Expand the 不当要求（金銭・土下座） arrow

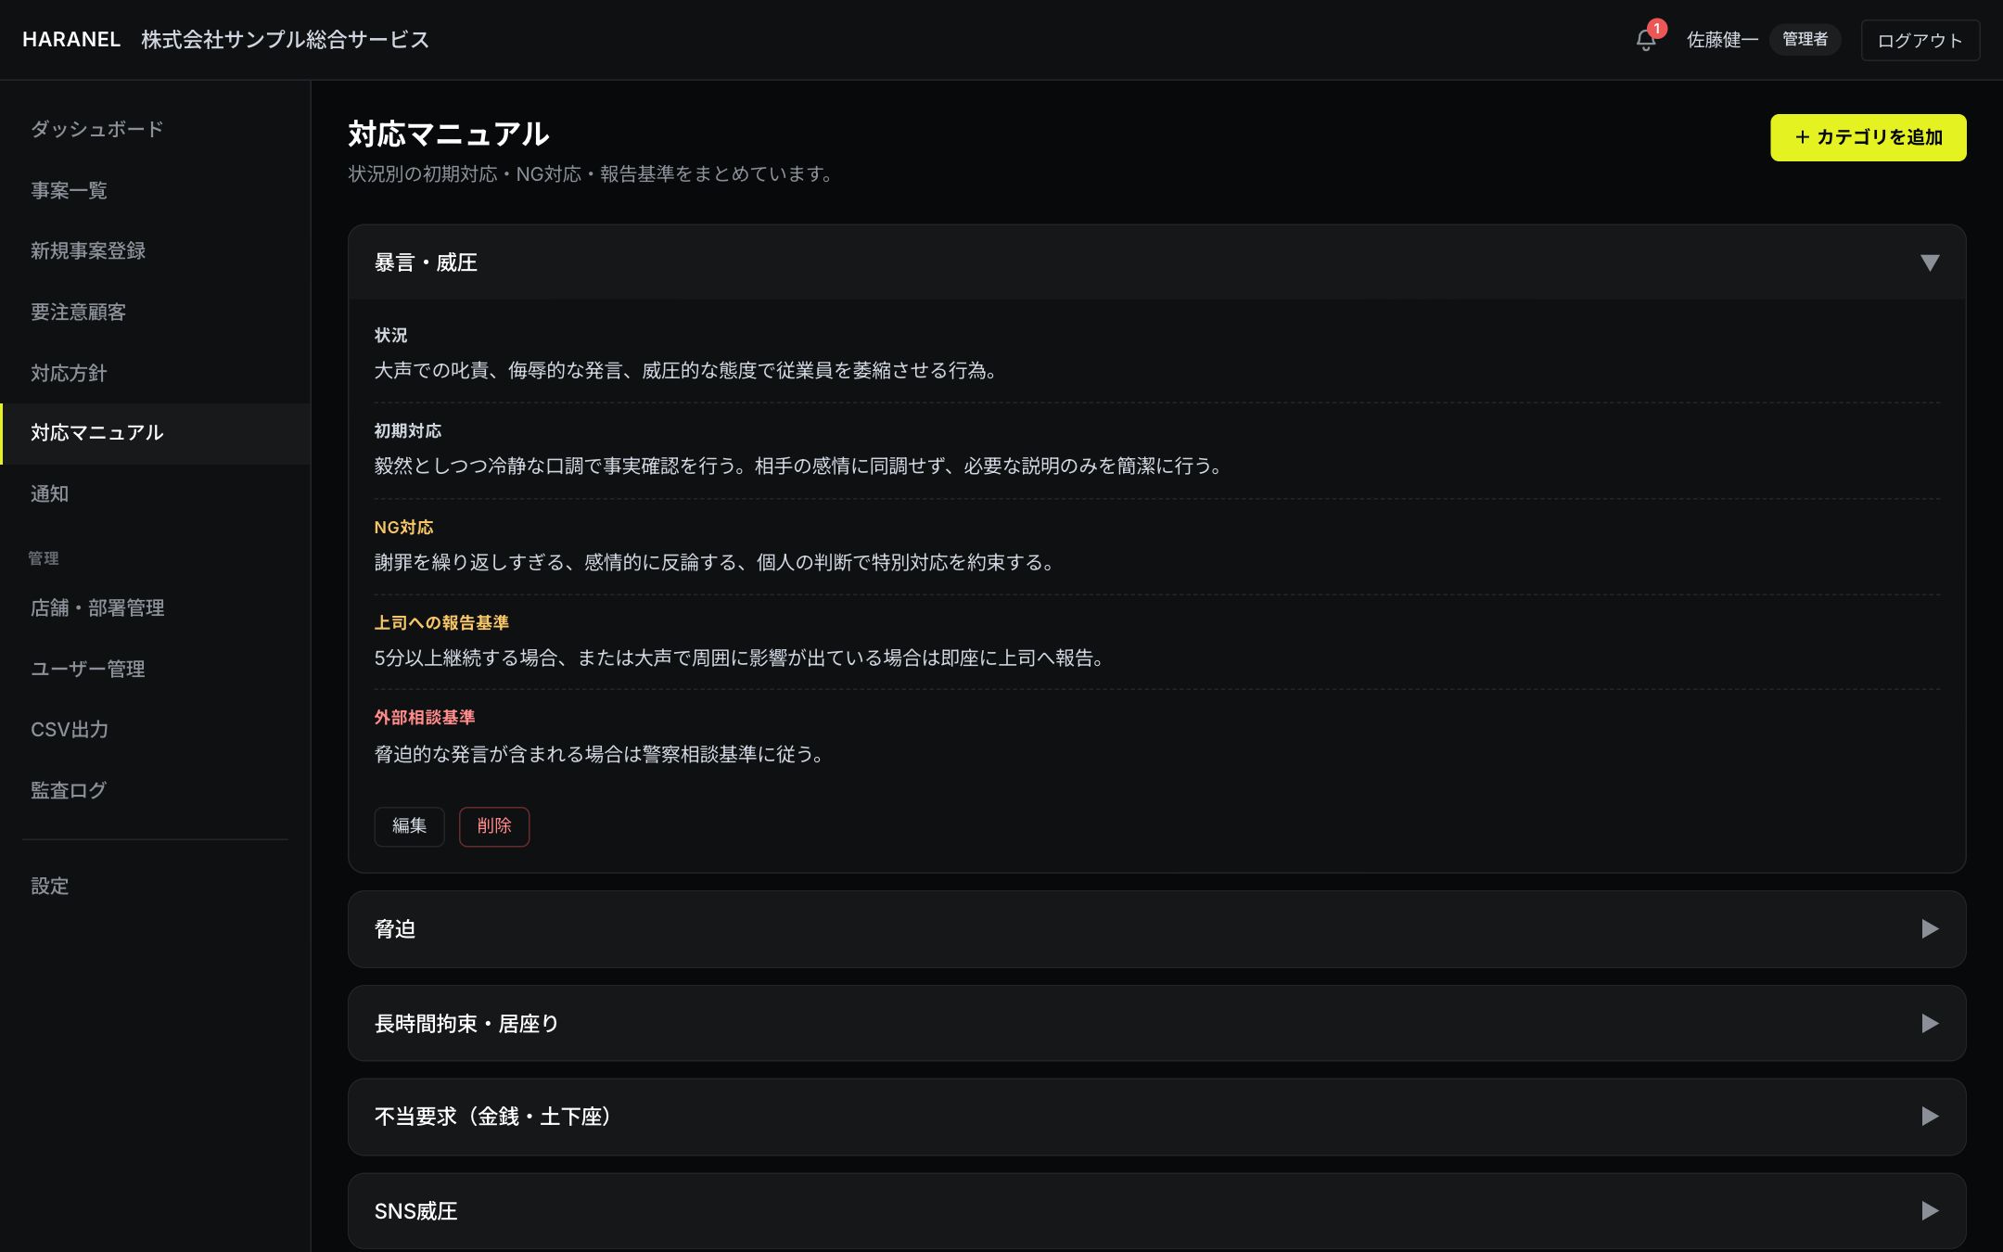tap(1930, 1116)
